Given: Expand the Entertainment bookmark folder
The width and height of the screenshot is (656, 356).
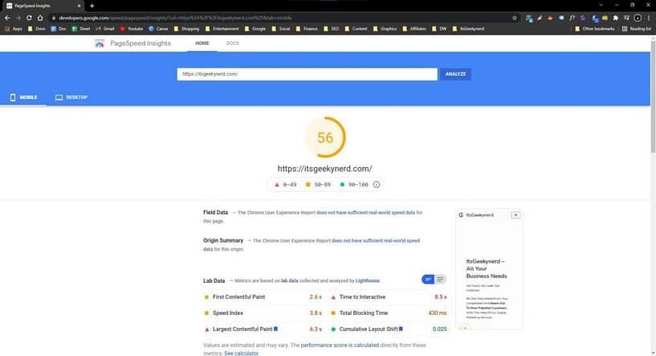Looking at the screenshot, I should 222,29.
